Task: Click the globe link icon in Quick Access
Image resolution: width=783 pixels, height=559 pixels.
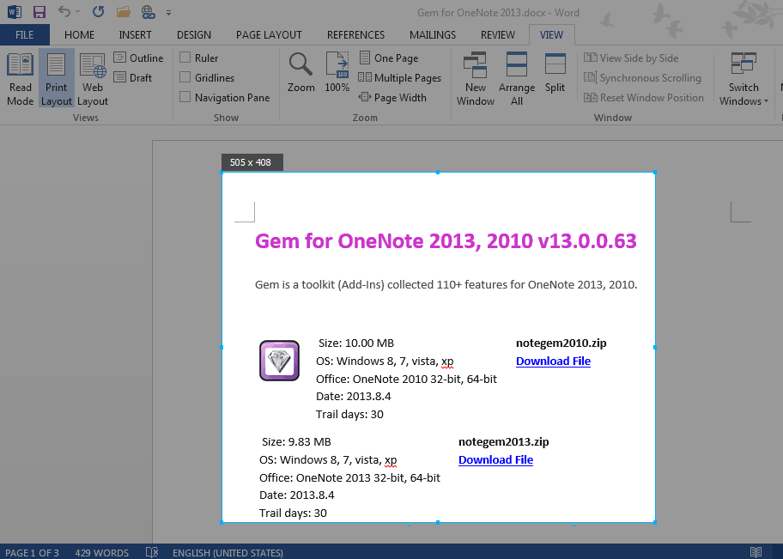Action: click(x=149, y=12)
